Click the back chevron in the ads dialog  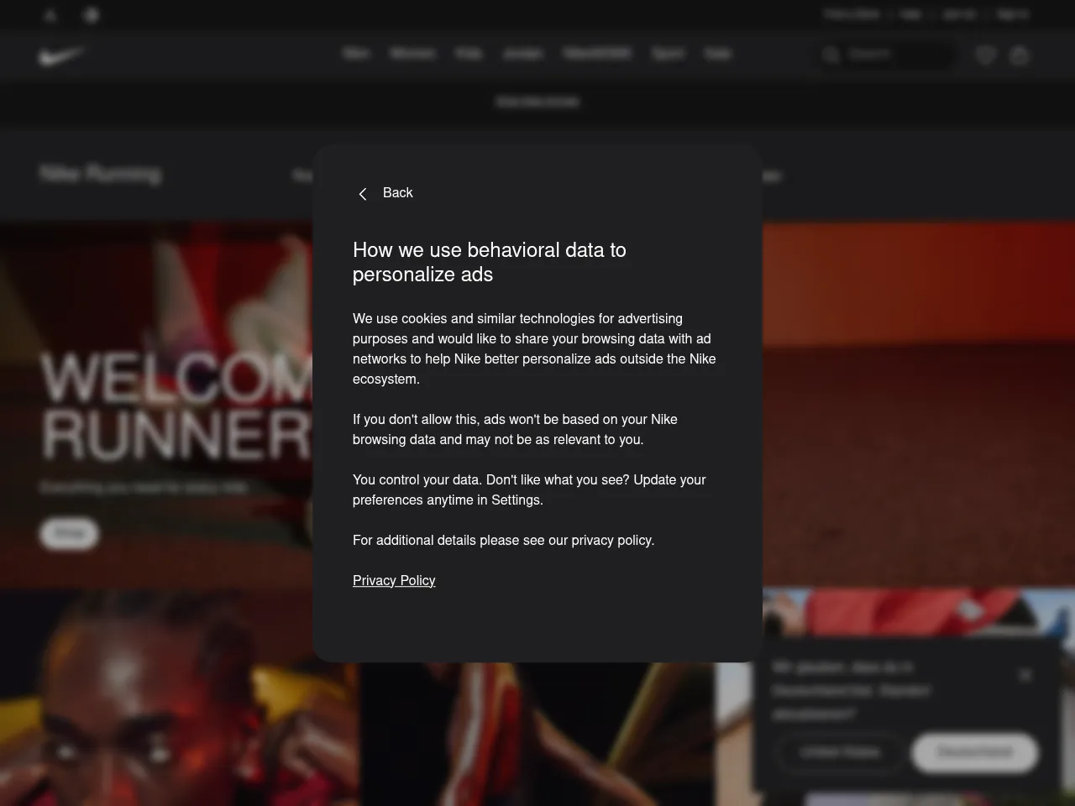pyautogui.click(x=362, y=193)
